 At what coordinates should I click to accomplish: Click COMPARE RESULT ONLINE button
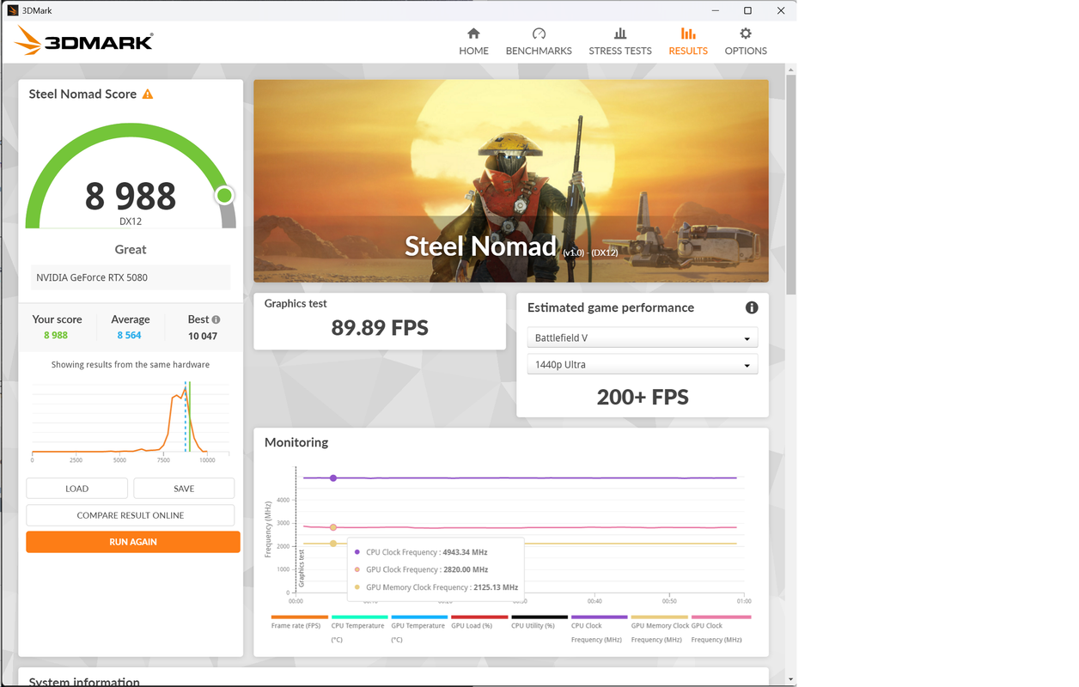tap(131, 515)
